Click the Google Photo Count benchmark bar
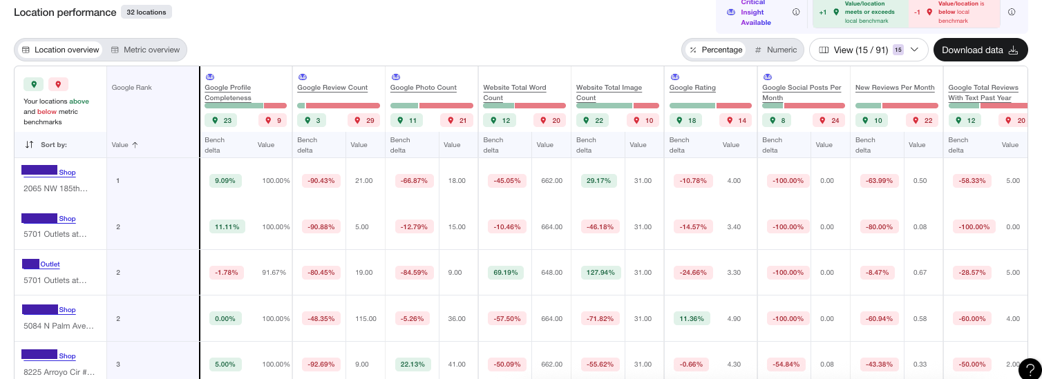Screen dimensions: 1042x379 (431, 106)
